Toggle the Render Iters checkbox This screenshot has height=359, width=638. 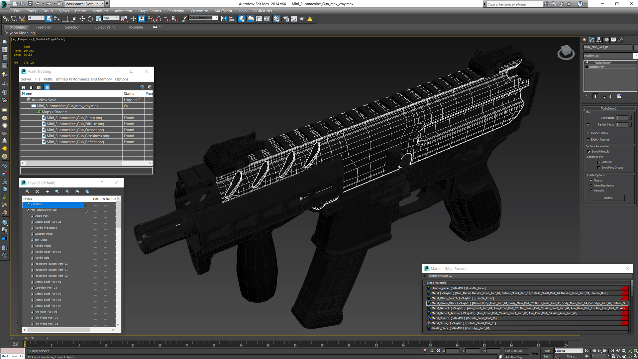[x=588, y=125]
